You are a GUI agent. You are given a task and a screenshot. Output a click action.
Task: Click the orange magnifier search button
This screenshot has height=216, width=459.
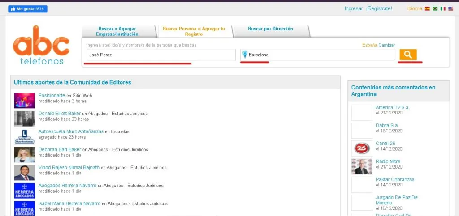tap(408, 55)
